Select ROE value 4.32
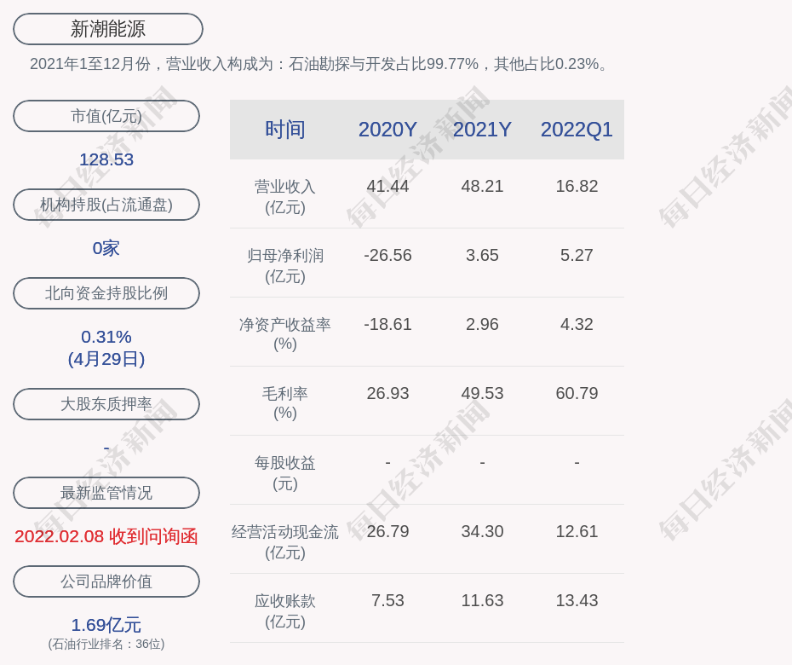Screen dimensions: 792x665 [577, 324]
